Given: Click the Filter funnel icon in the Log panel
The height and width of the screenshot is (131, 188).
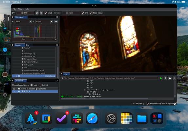Looking at the screenshot, I should pos(62,78).
